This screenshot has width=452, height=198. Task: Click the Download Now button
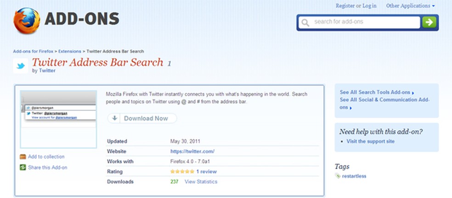pyautogui.click(x=142, y=118)
